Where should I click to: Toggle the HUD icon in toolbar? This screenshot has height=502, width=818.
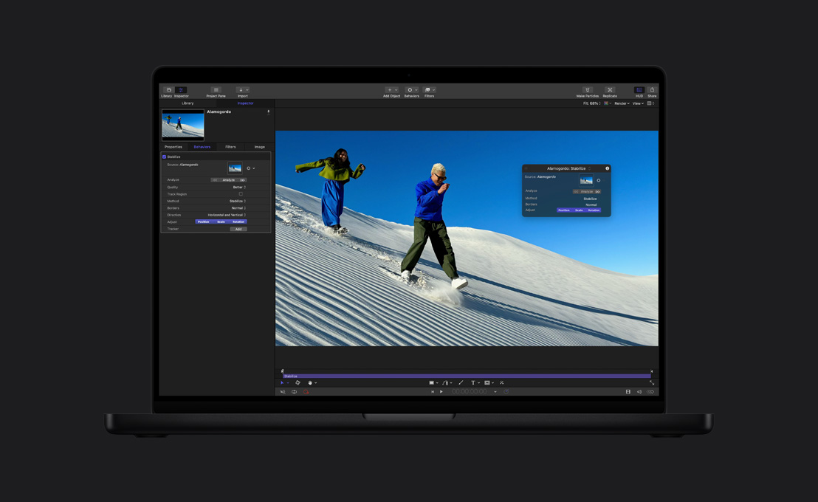pyautogui.click(x=639, y=89)
